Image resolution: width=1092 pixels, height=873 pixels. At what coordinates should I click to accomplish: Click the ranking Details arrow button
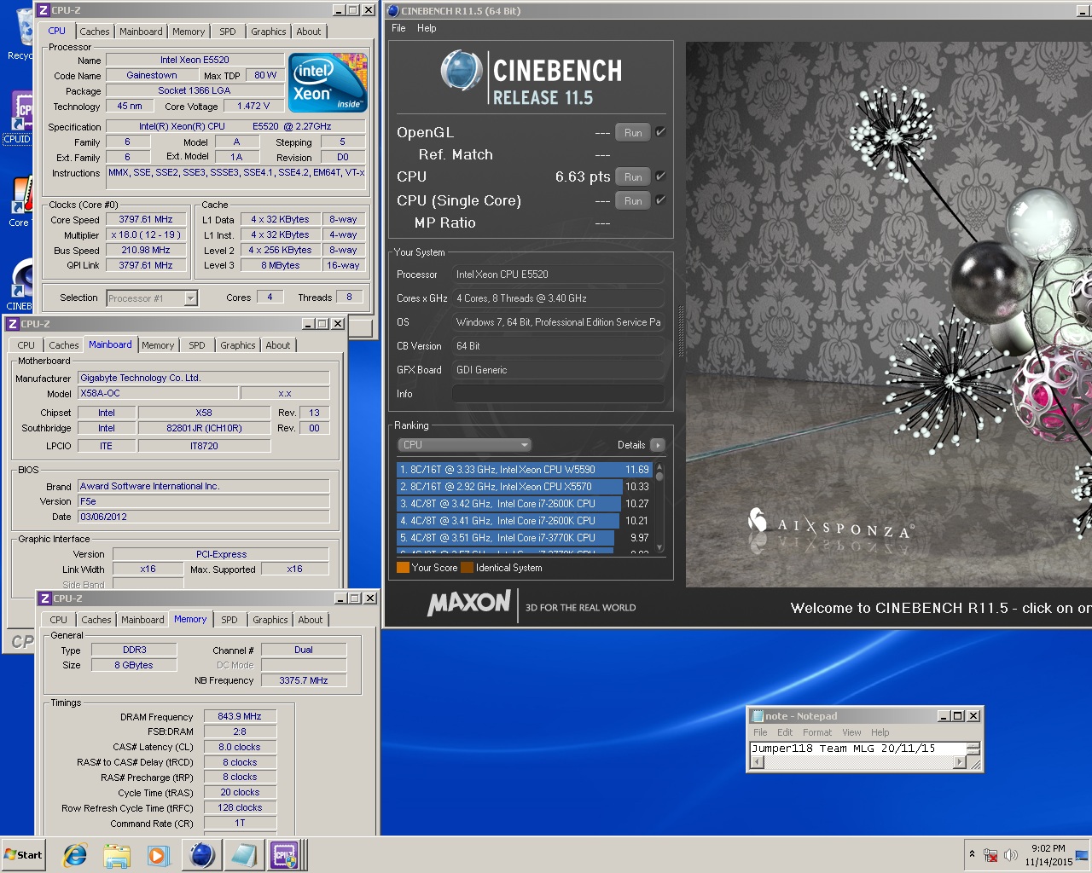tap(657, 445)
